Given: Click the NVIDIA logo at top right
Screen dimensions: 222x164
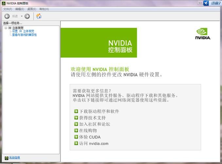Looking at the screenshot, I should pyautogui.click(x=203, y=34).
